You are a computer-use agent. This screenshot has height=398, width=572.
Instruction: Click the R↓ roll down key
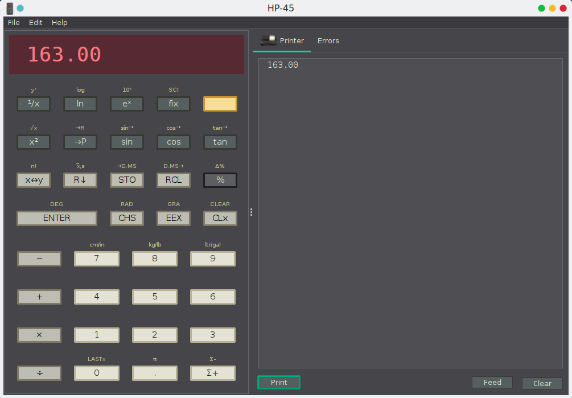[x=80, y=180]
